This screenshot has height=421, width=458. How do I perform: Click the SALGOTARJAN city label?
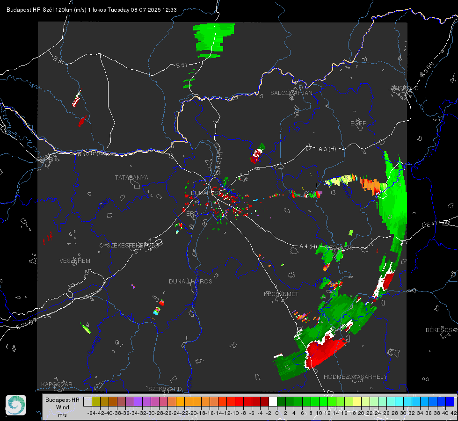coord(291,93)
